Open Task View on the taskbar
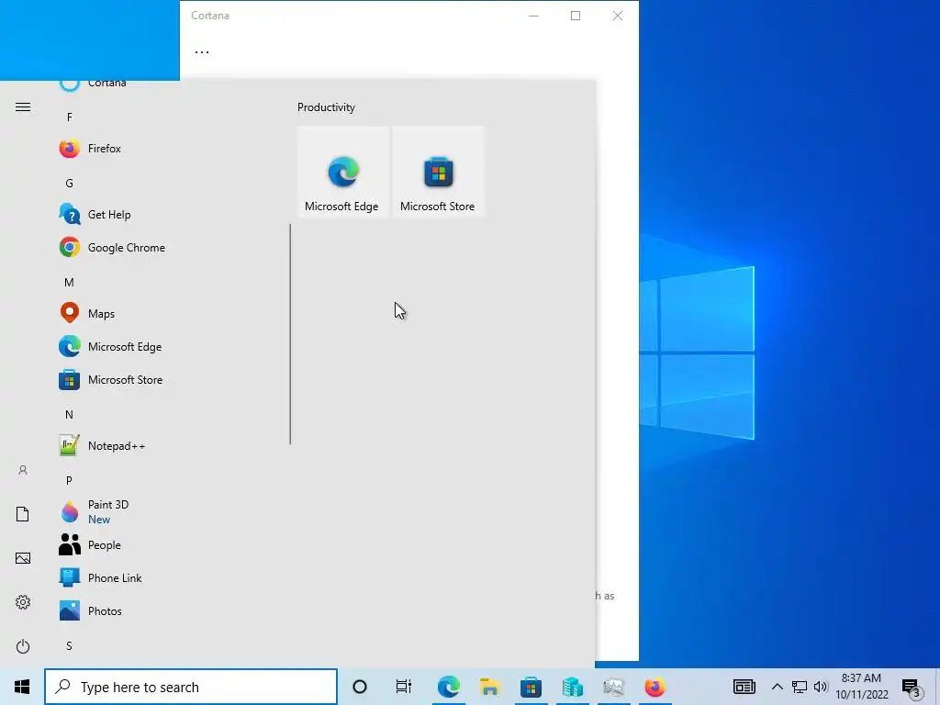This screenshot has width=940, height=705. pyautogui.click(x=404, y=687)
